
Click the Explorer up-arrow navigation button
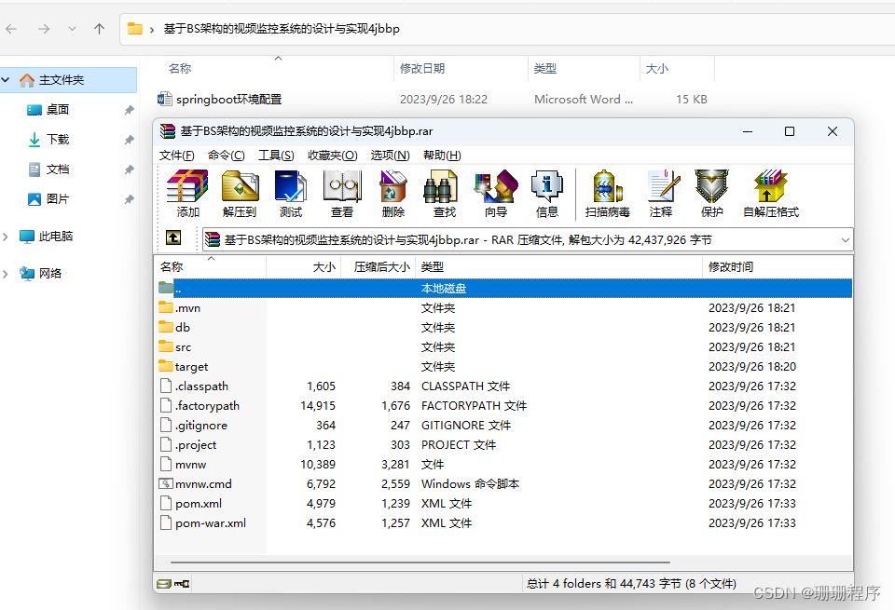98,28
